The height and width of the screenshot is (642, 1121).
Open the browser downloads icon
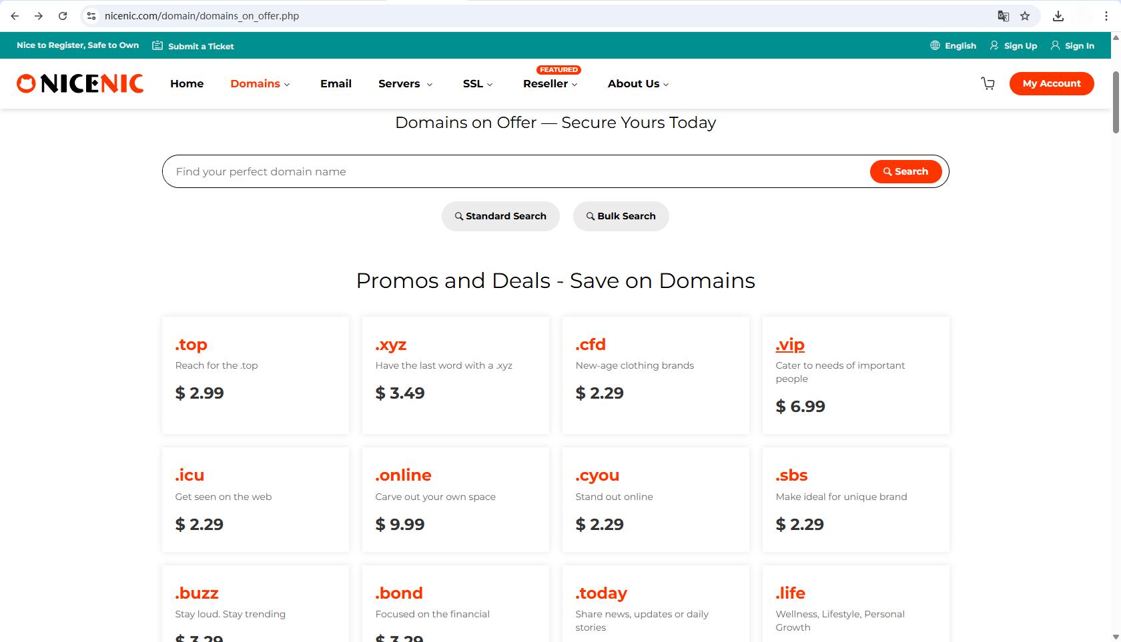(x=1058, y=16)
